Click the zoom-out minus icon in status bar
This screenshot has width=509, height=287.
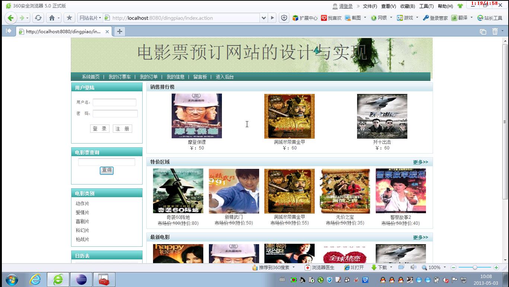click(454, 268)
